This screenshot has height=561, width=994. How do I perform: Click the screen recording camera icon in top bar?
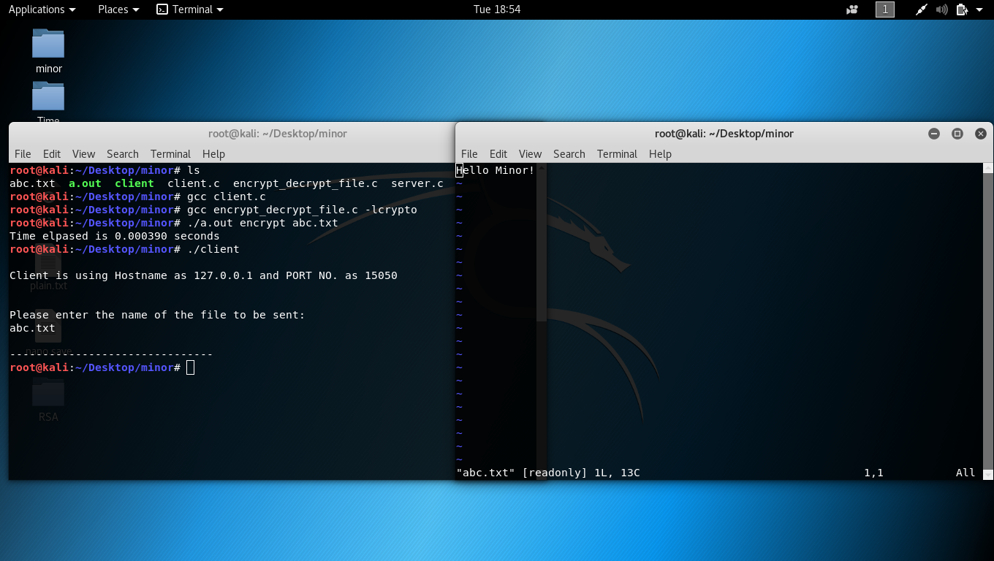tap(852, 9)
